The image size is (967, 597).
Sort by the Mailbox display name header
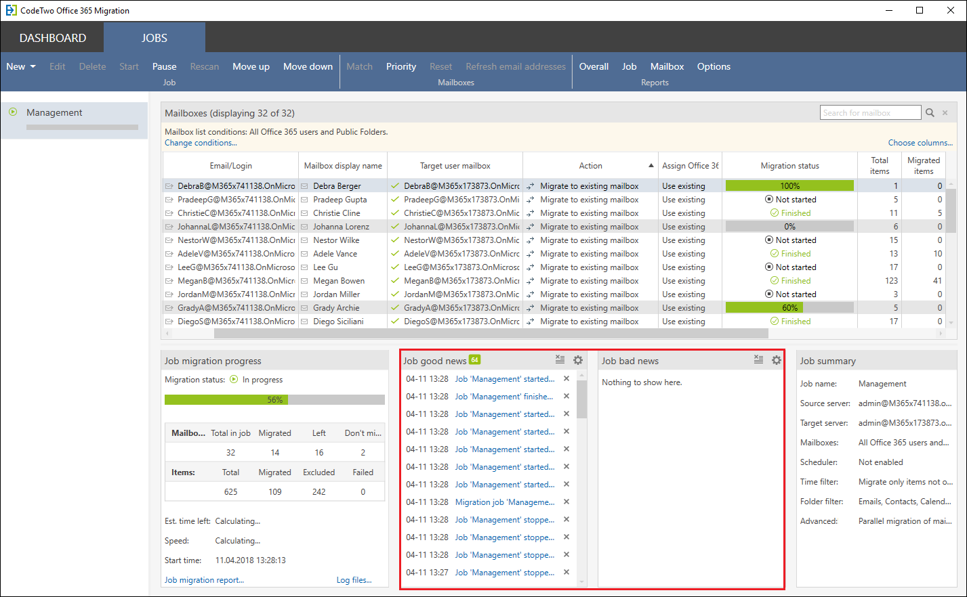343,166
